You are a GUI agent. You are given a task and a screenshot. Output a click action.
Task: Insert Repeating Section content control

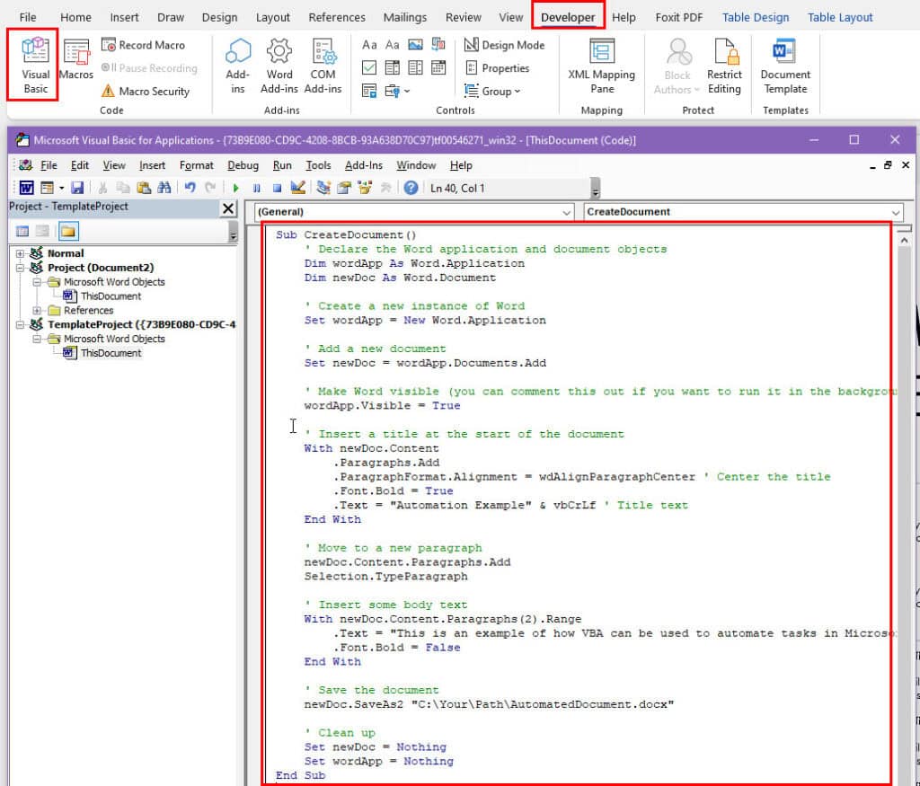(x=369, y=91)
